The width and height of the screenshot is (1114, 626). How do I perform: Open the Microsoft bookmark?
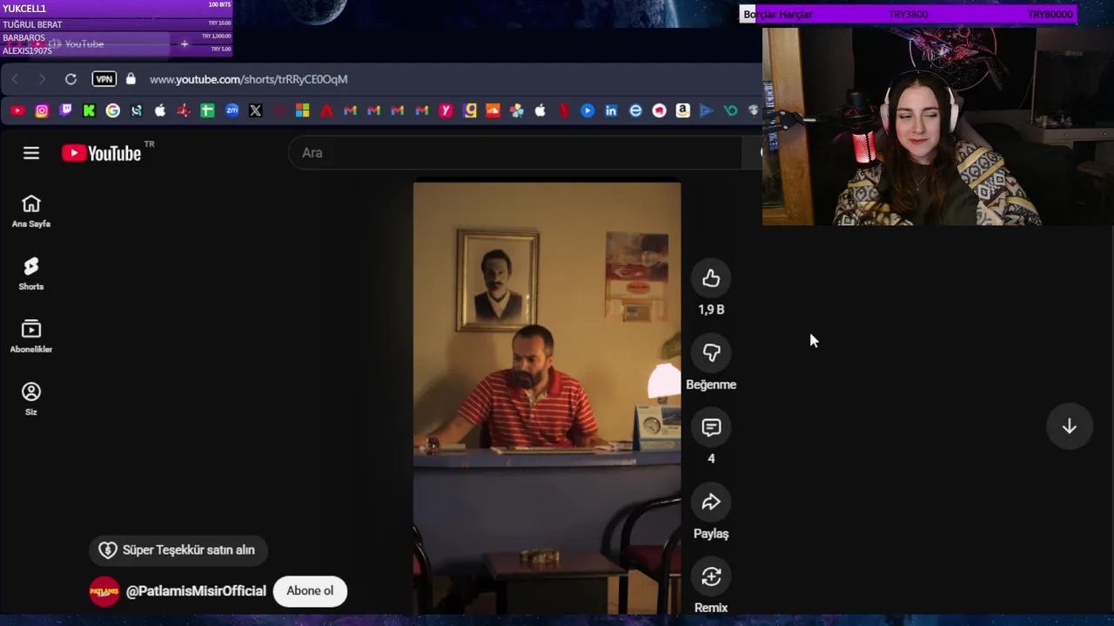[x=303, y=110]
